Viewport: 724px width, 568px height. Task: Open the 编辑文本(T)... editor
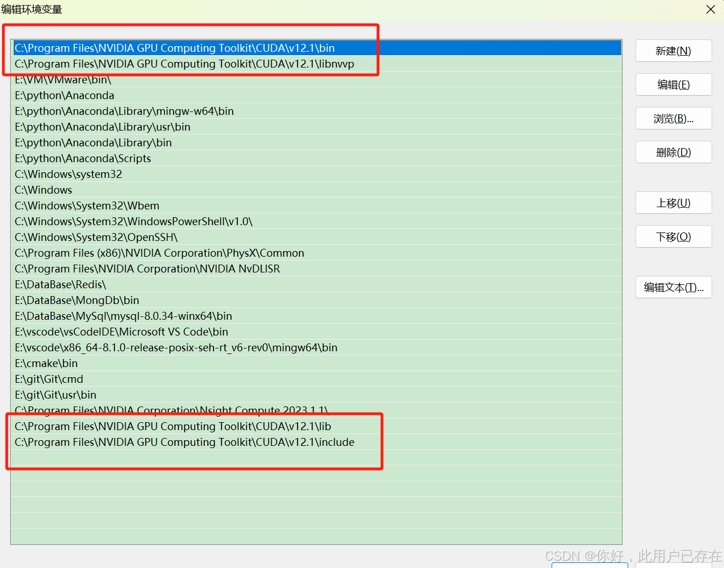click(x=673, y=287)
